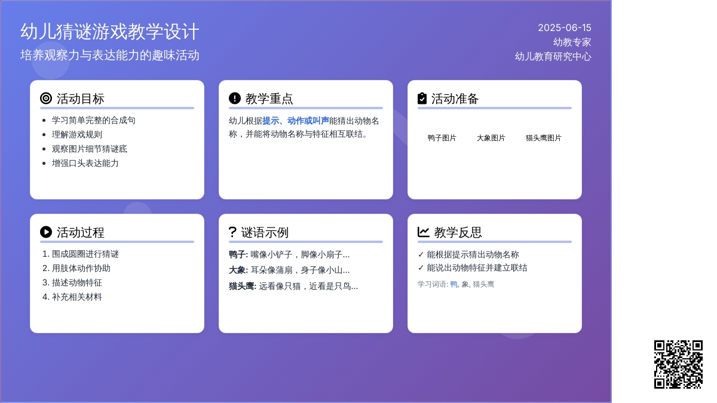This screenshot has height=403, width=717.
Task: Click the 猫头鹰图片 image placeholder
Action: point(544,138)
